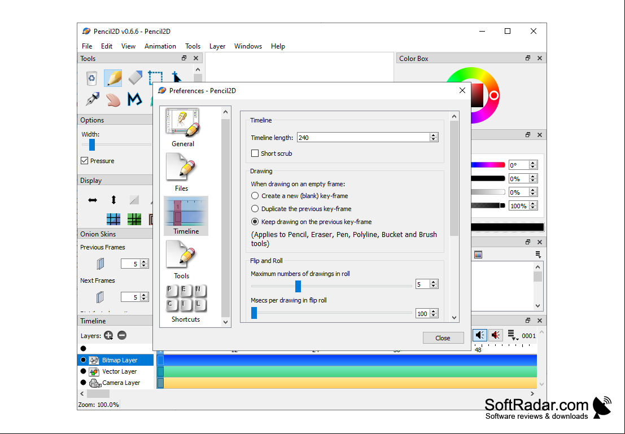Open the General preferences page
The image size is (625, 434).
click(x=183, y=128)
